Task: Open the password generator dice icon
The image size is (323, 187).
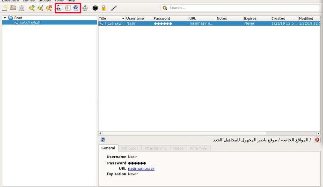Action: 95,8
